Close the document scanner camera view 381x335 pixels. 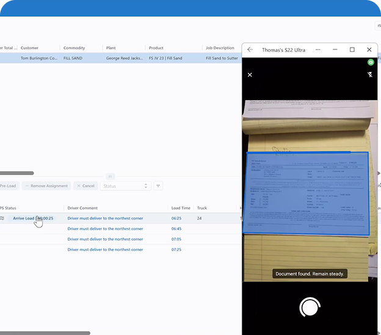click(x=250, y=75)
